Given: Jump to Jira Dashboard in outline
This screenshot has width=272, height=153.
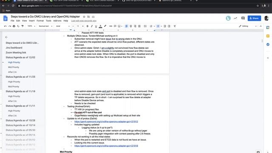Looking at the screenshot, I should tap(14, 48).
